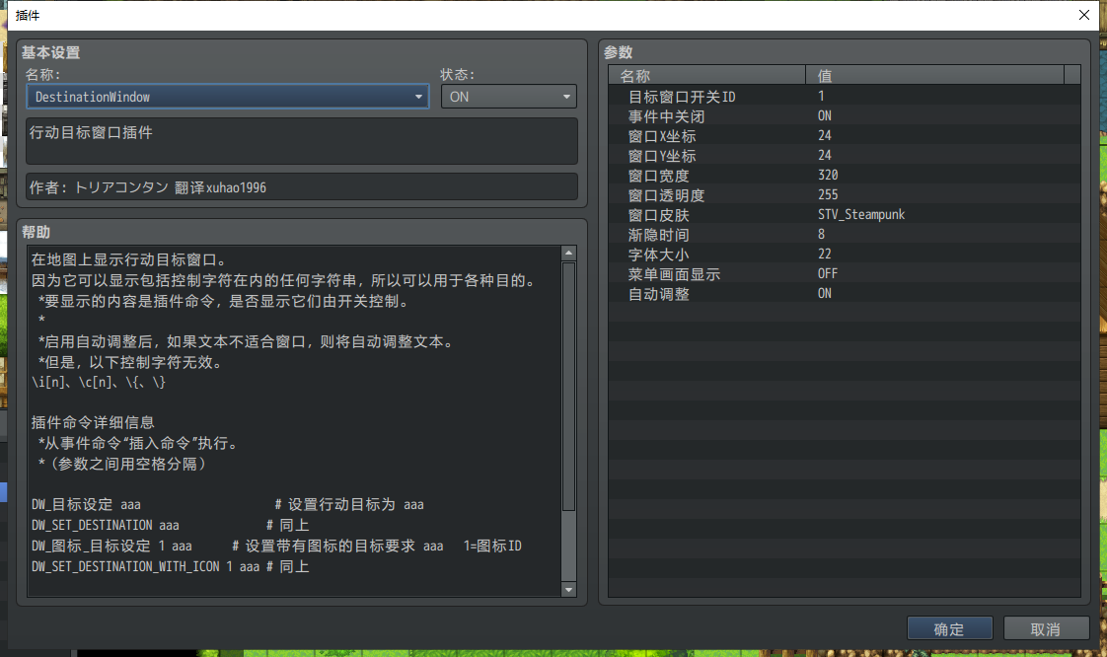This screenshot has width=1107, height=657.
Task: Click the help scrollbar down arrow
Action: [568, 589]
